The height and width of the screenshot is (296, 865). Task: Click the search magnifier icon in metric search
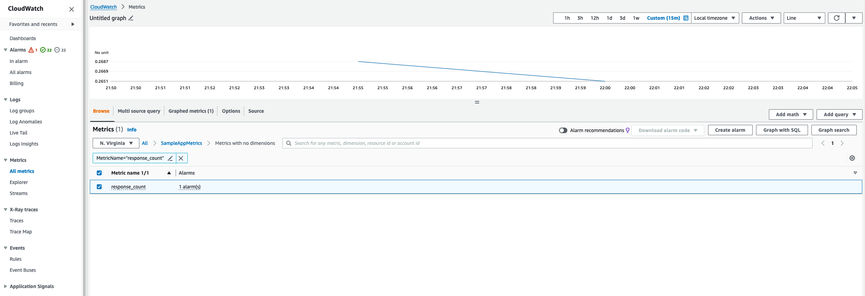[x=289, y=143]
